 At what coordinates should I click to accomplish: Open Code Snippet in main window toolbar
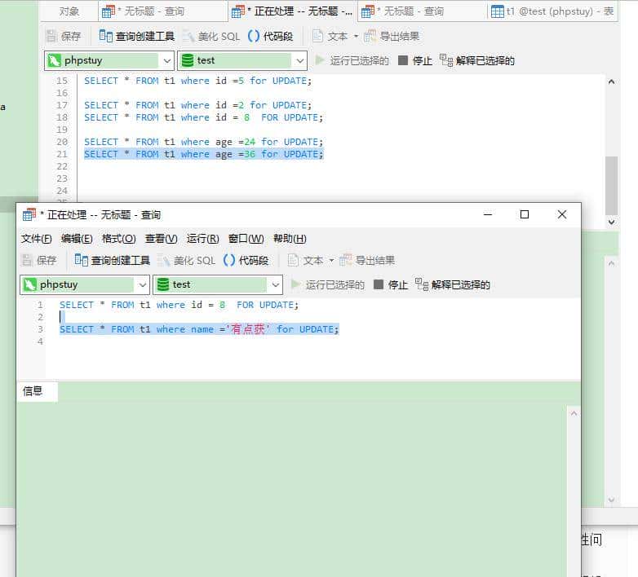270,36
